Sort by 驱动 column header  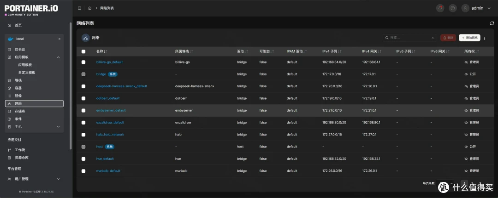(x=243, y=51)
